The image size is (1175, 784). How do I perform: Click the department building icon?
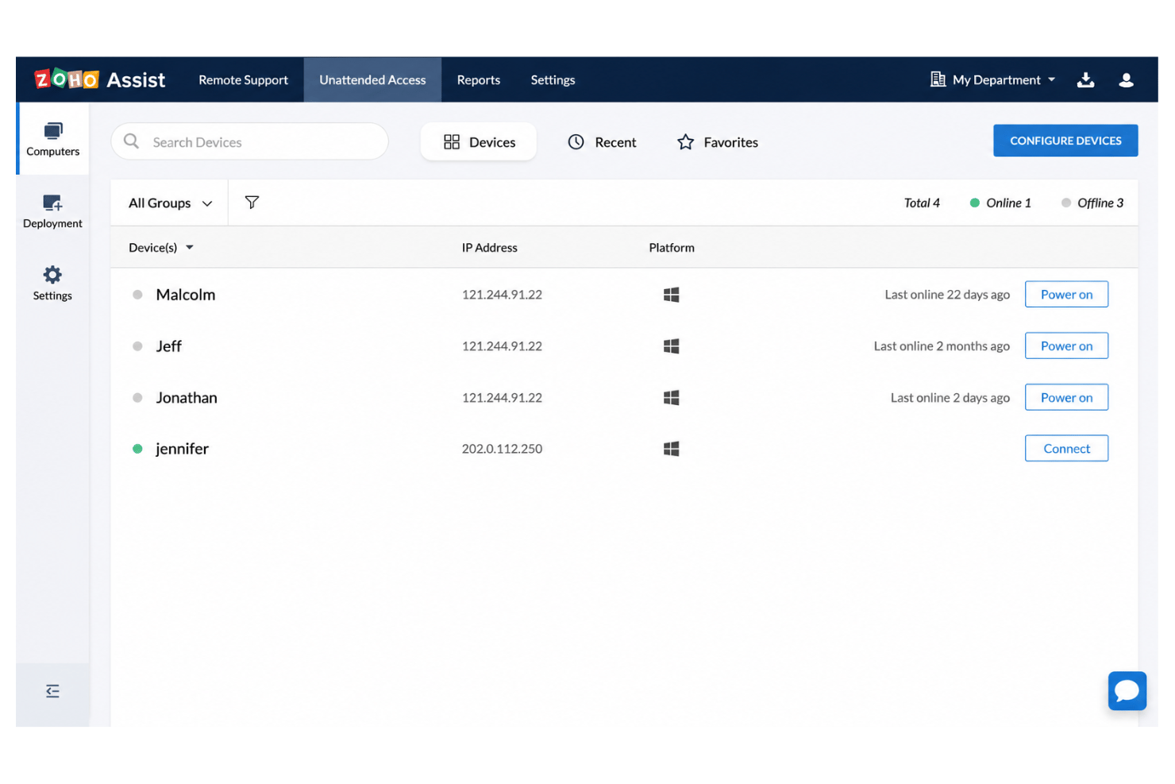938,79
